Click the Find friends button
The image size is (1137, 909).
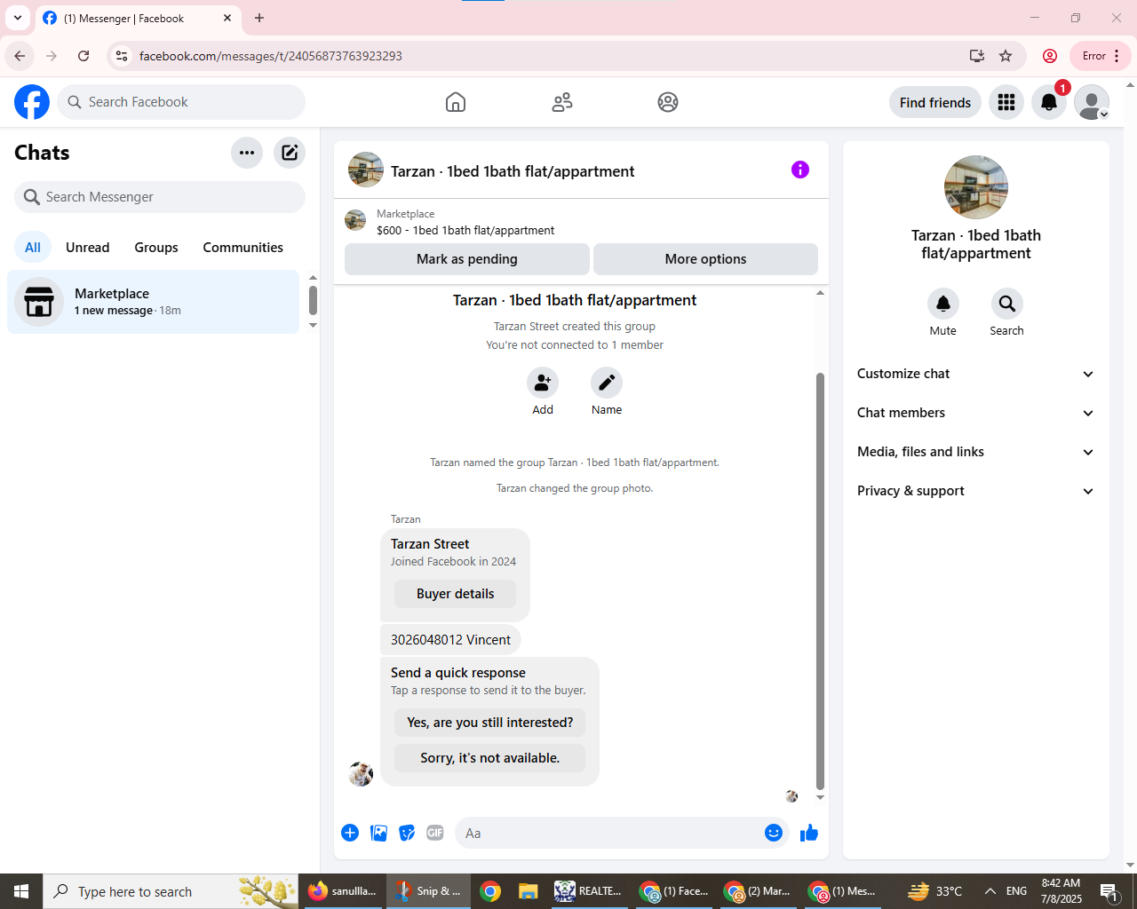point(935,102)
